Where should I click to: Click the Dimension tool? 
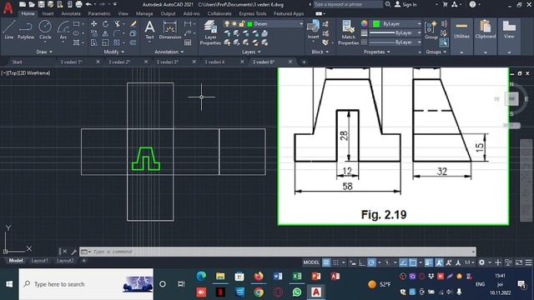click(x=169, y=30)
